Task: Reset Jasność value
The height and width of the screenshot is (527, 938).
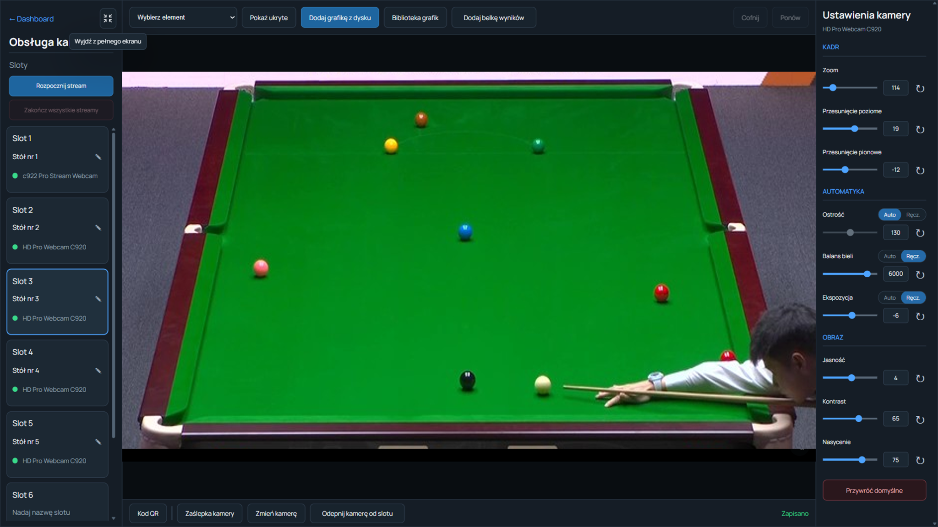Action: (x=920, y=378)
